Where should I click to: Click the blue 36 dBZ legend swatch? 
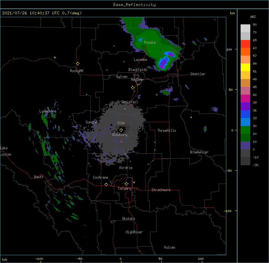[245, 114]
